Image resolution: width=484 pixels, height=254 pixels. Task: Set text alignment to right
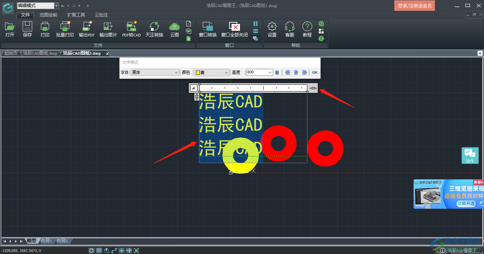click(x=304, y=73)
